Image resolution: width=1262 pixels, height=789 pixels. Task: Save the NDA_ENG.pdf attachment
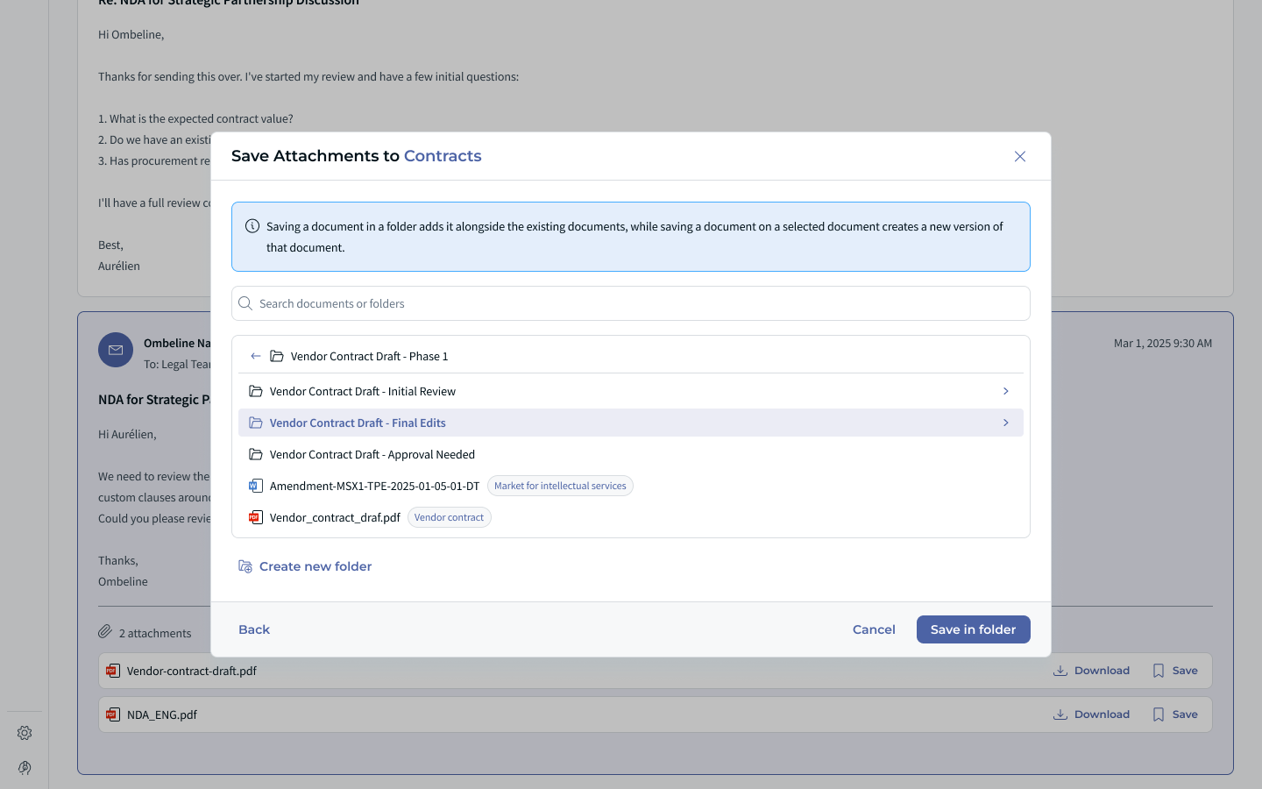coord(1175,714)
